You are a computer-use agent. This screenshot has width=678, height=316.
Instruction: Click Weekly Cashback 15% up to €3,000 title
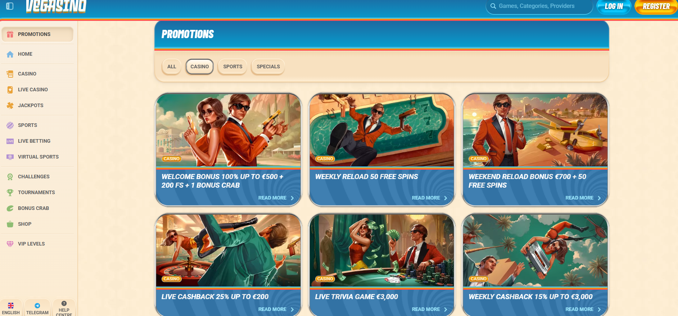pos(530,297)
